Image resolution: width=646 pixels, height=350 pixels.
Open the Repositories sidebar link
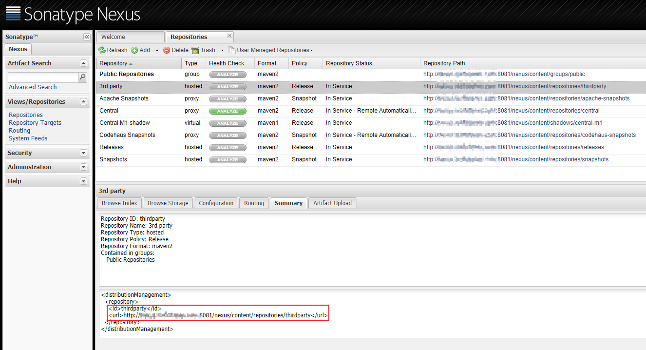click(x=26, y=115)
